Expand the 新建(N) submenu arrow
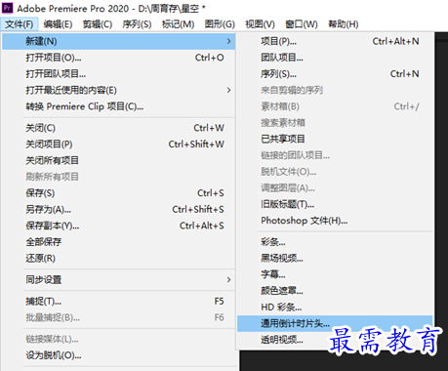Image resolution: width=448 pixels, height=371 pixels. tap(228, 41)
